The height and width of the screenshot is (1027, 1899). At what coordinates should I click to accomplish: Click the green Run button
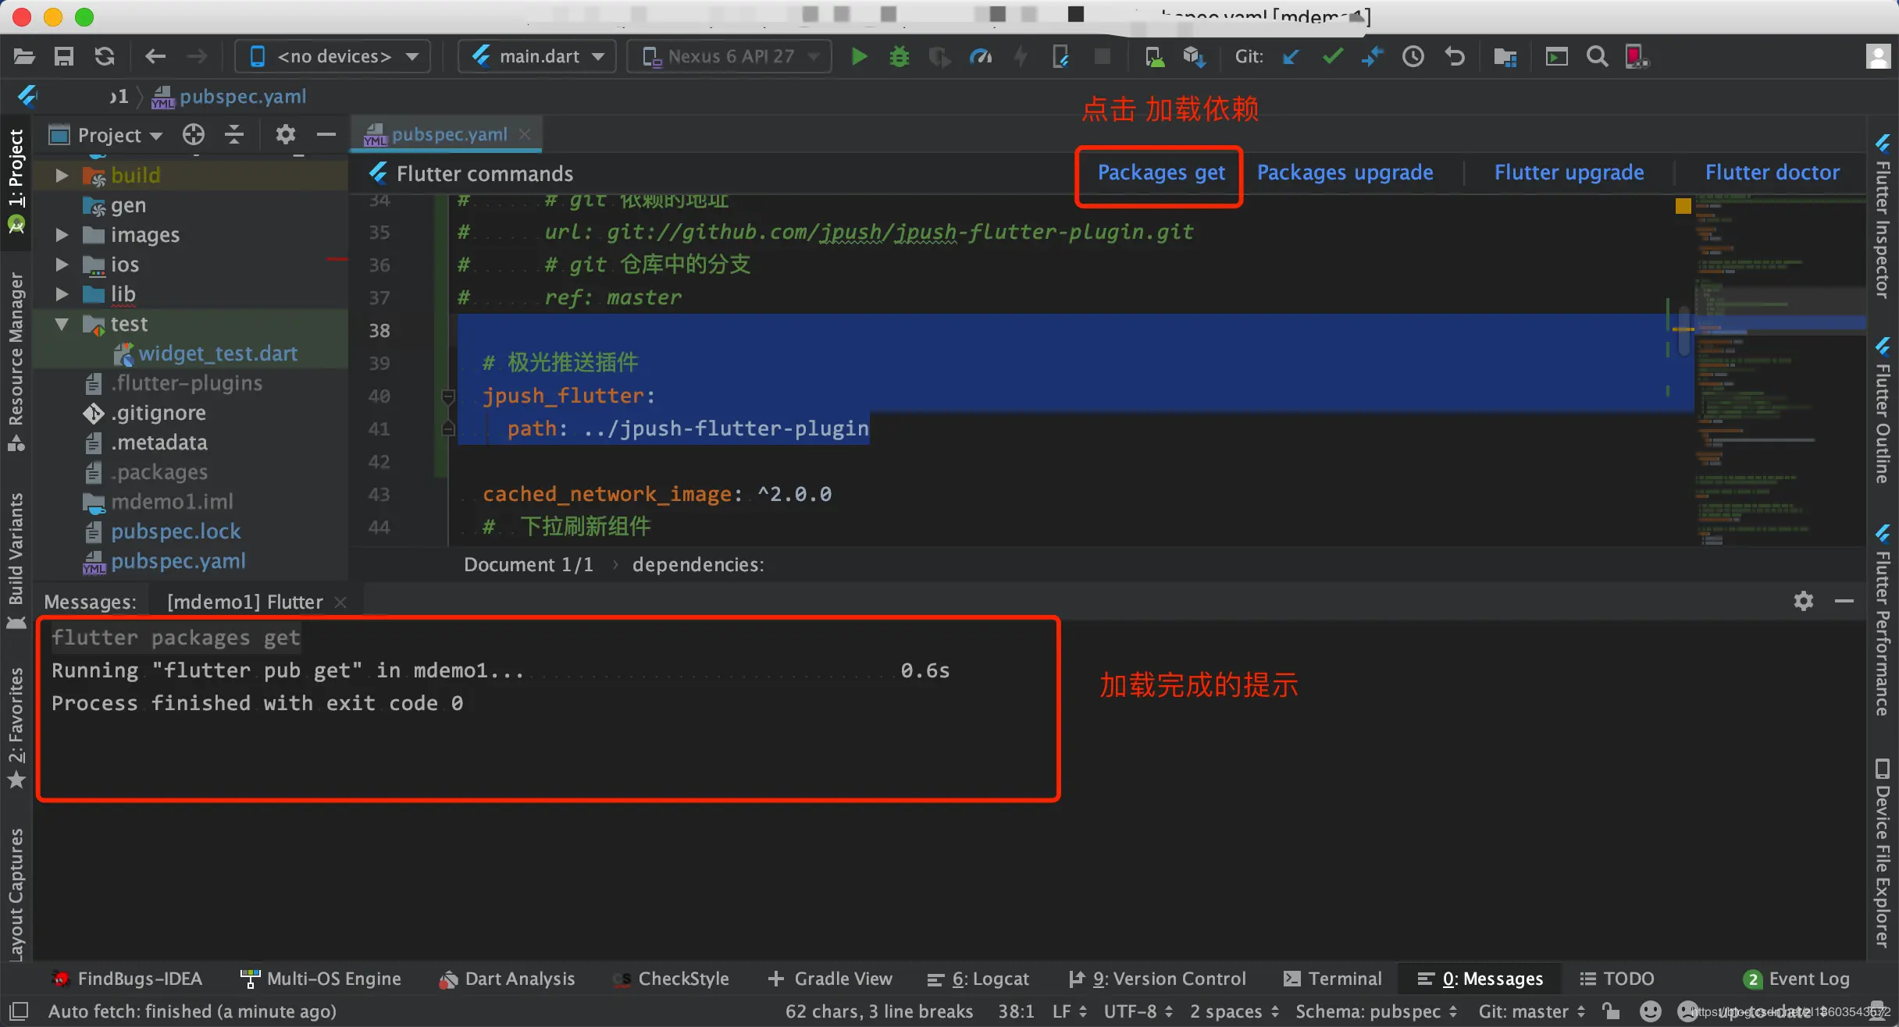tap(859, 56)
